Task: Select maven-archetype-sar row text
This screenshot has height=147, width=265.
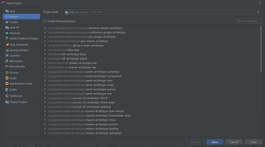Action: 72,67
